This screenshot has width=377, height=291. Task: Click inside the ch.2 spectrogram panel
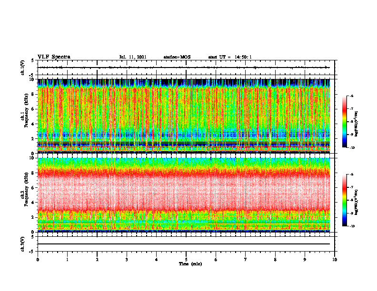(x=183, y=195)
